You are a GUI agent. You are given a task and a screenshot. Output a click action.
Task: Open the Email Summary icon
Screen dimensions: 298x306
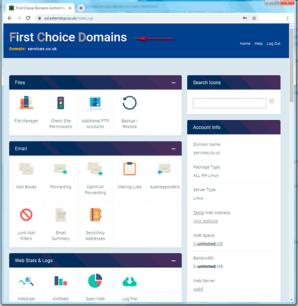[x=61, y=215]
